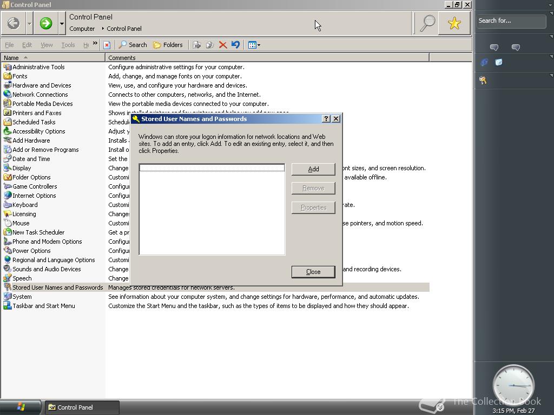Select the Network Connections icon

(x=8, y=94)
